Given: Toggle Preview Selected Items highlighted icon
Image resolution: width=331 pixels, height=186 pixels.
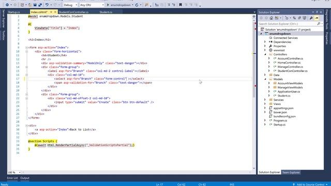Looking at the screenshot, I should point(317,18).
